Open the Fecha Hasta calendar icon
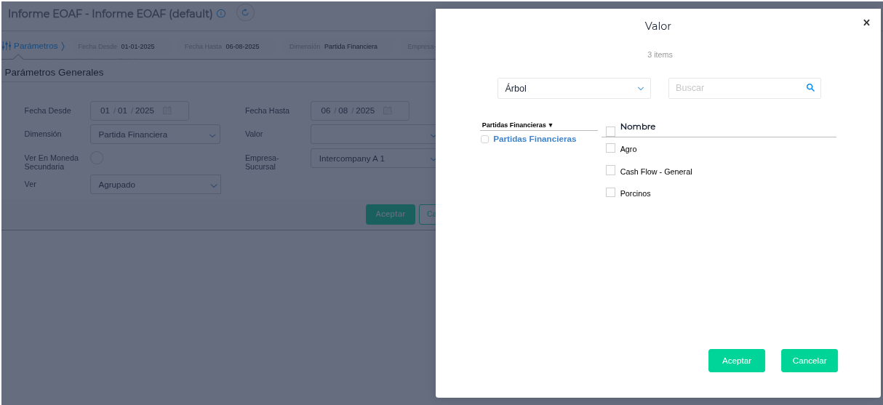 [x=388, y=111]
